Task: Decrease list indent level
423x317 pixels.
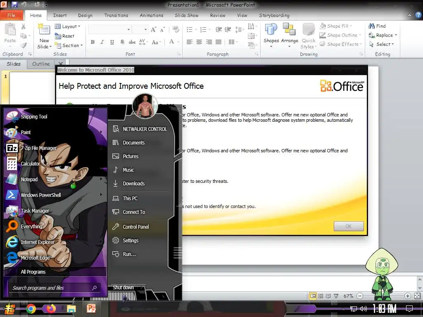Action: click(x=219, y=29)
